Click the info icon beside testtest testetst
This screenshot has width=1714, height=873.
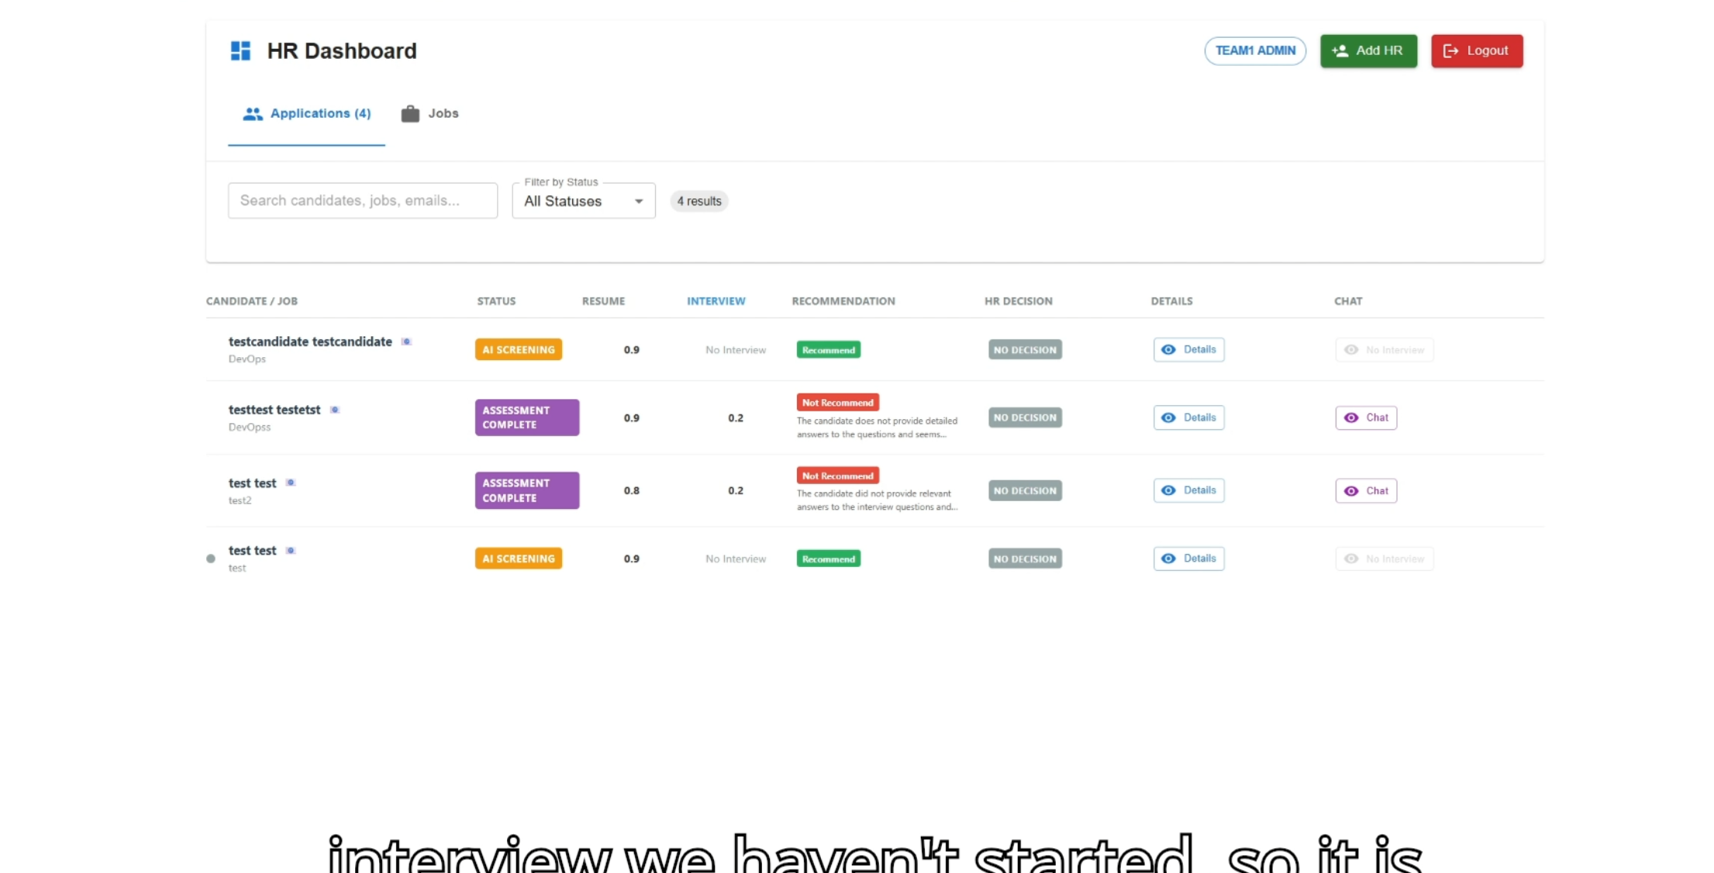coord(336,410)
